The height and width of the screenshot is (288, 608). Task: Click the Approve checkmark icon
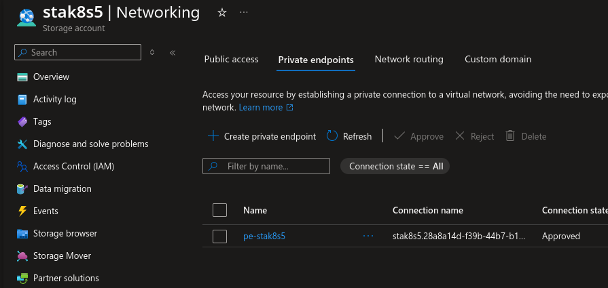coord(399,136)
